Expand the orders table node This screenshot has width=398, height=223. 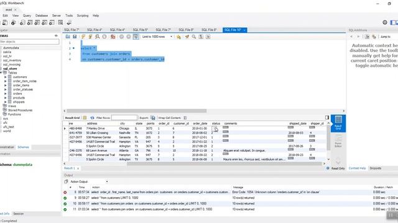6,94
